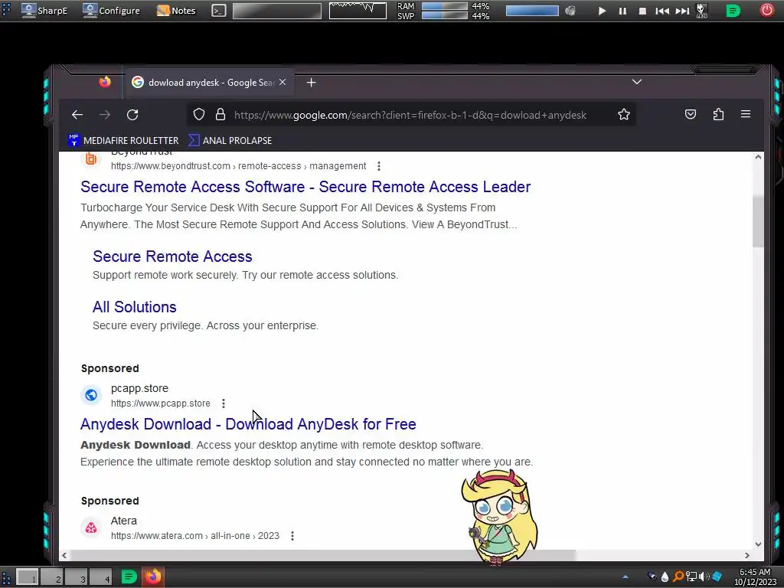Viewport: 784px width, 588px height.
Task: Open the SharpE top bar shortcut
Action: point(44,11)
